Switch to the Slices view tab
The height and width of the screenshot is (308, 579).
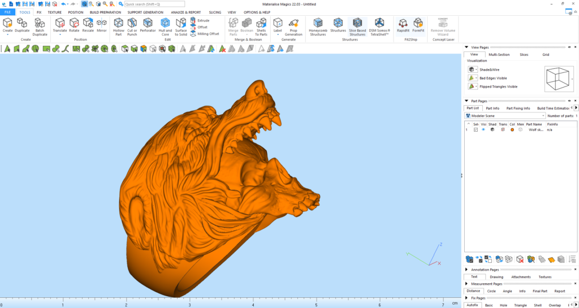[524, 55]
